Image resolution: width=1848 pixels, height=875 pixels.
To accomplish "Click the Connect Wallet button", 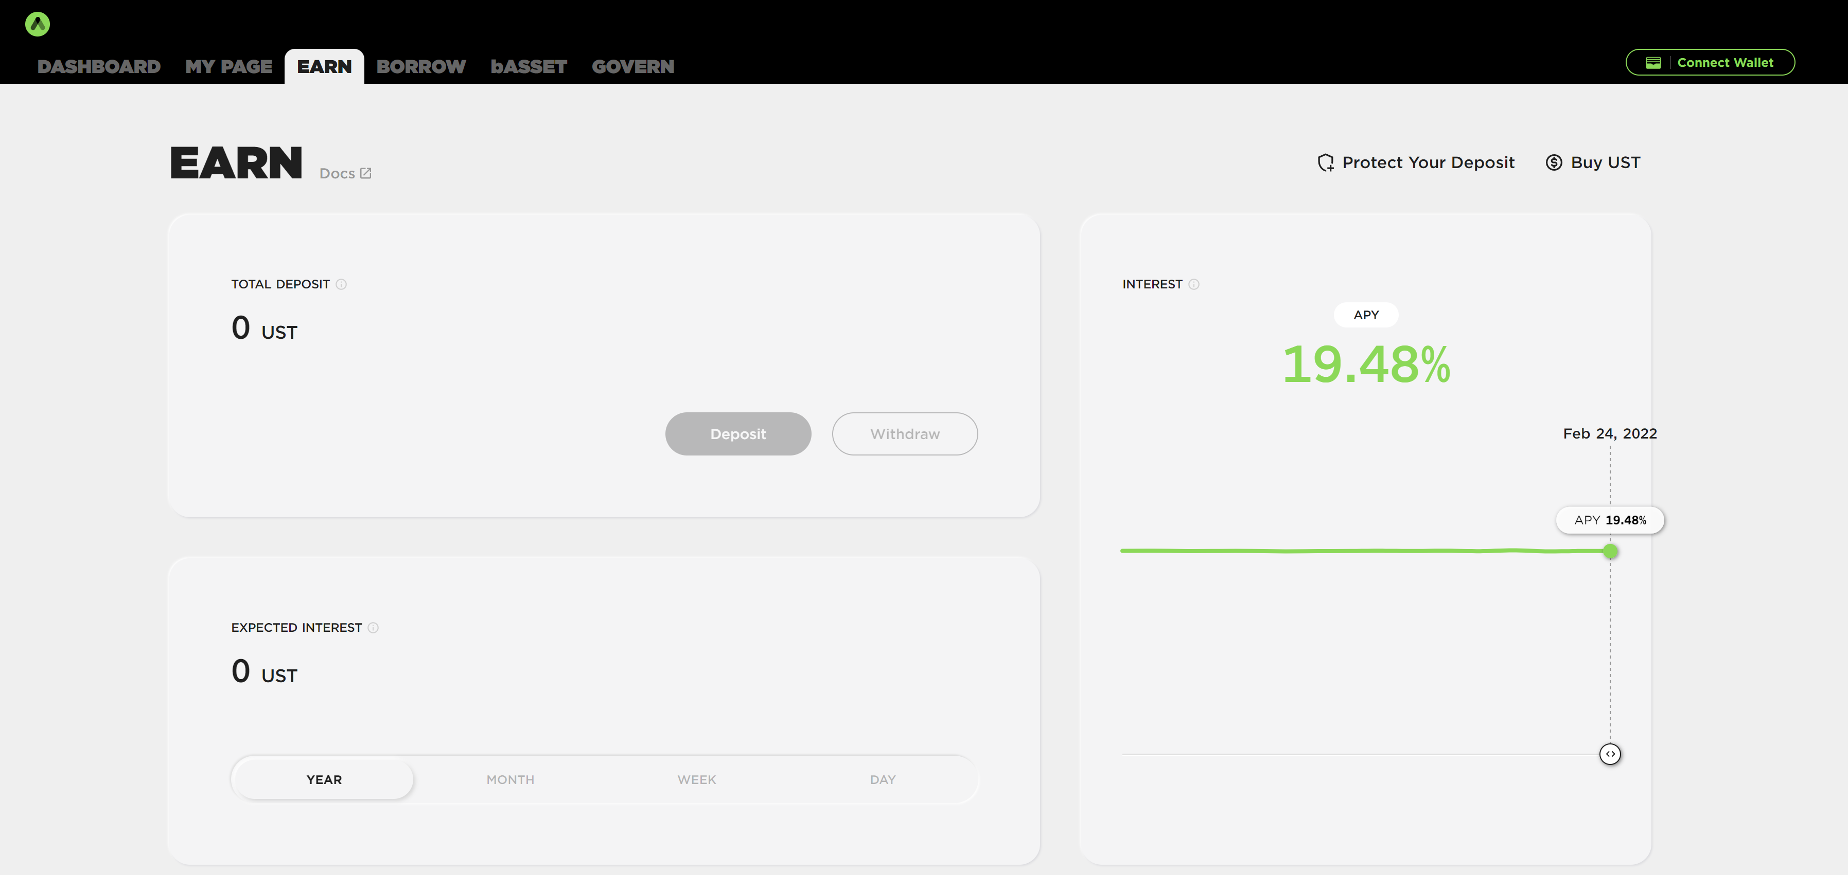I will click(1710, 62).
